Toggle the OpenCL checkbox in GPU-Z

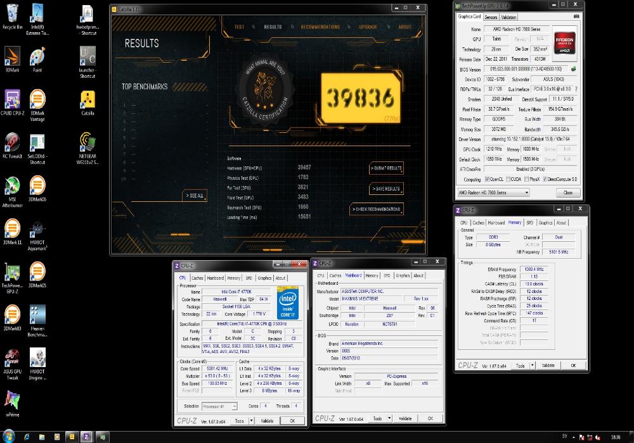[x=487, y=179]
